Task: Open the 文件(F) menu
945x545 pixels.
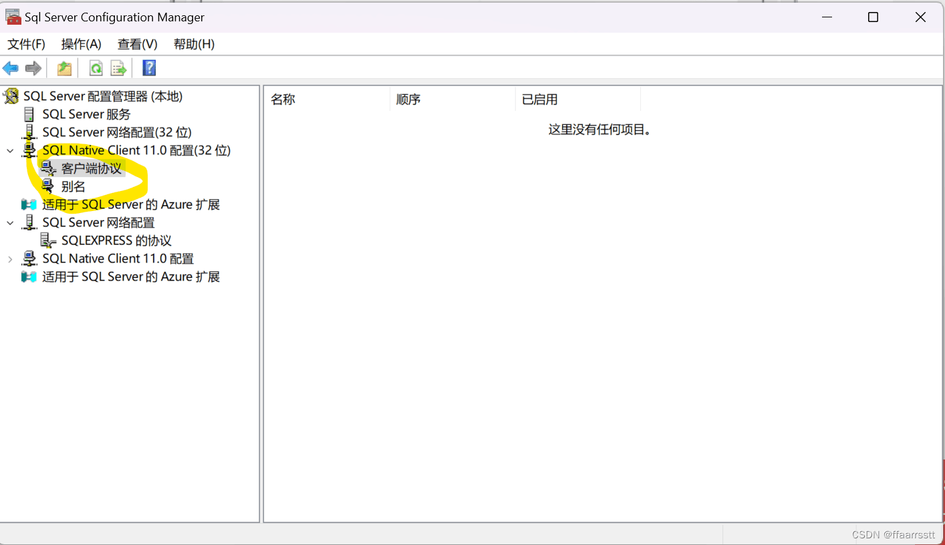Action: pyautogui.click(x=26, y=44)
